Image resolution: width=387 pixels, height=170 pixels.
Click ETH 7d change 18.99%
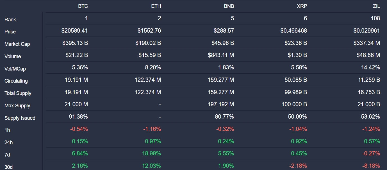point(152,153)
